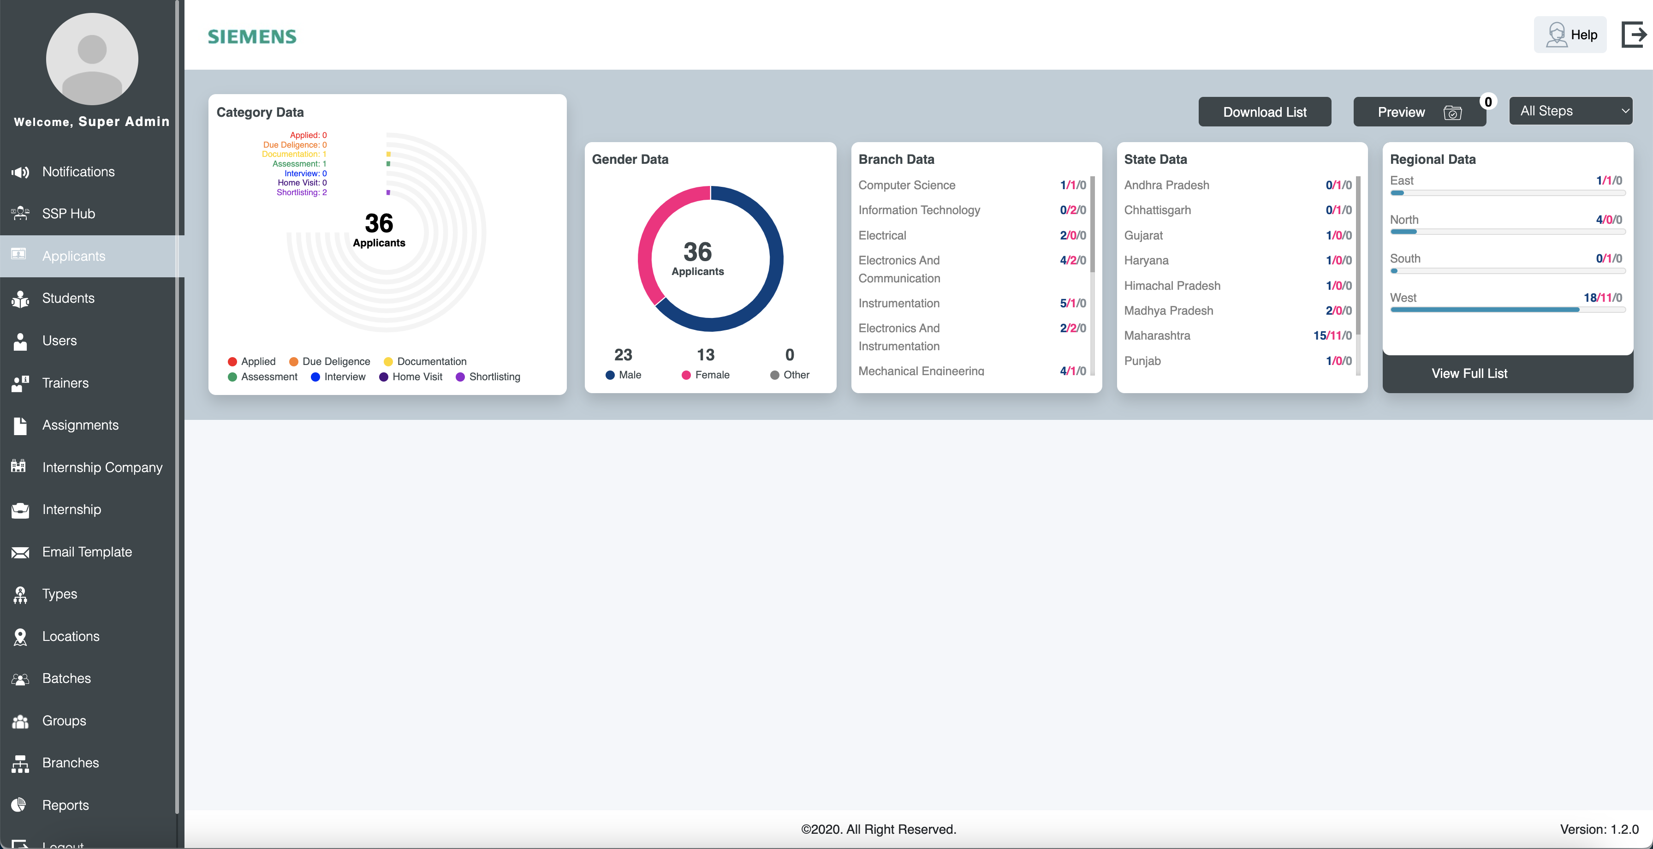The height and width of the screenshot is (849, 1653).
Task: Click View Full List in Regional Data
Action: (x=1469, y=374)
